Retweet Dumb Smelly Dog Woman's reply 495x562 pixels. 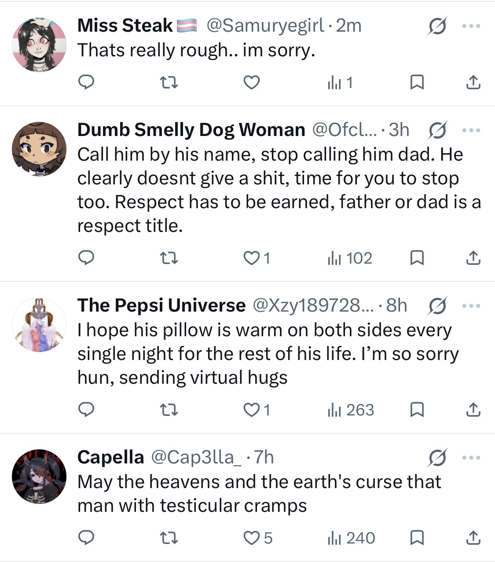coord(168,258)
